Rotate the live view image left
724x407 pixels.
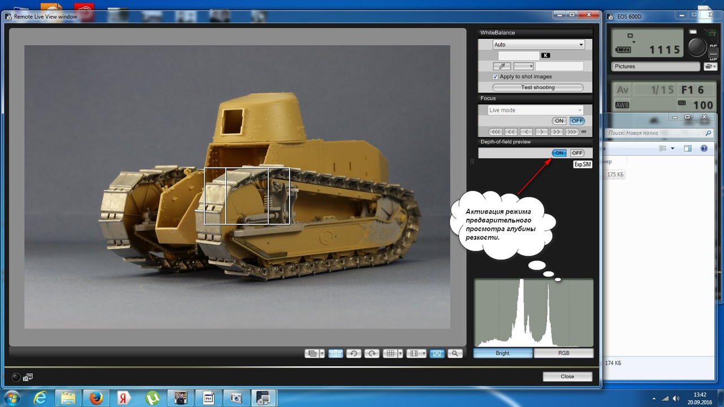click(354, 353)
